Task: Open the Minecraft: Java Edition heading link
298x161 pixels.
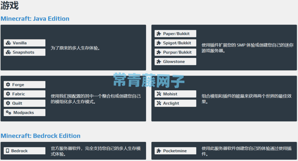Action: pos(35,19)
